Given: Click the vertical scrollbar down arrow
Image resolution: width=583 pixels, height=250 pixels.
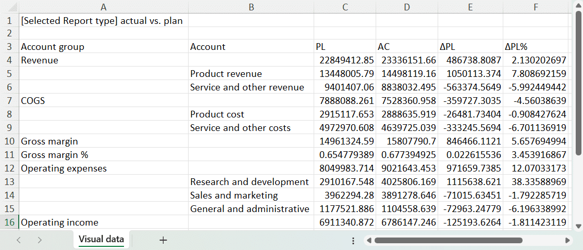Looking at the screenshot, I should click(x=578, y=226).
